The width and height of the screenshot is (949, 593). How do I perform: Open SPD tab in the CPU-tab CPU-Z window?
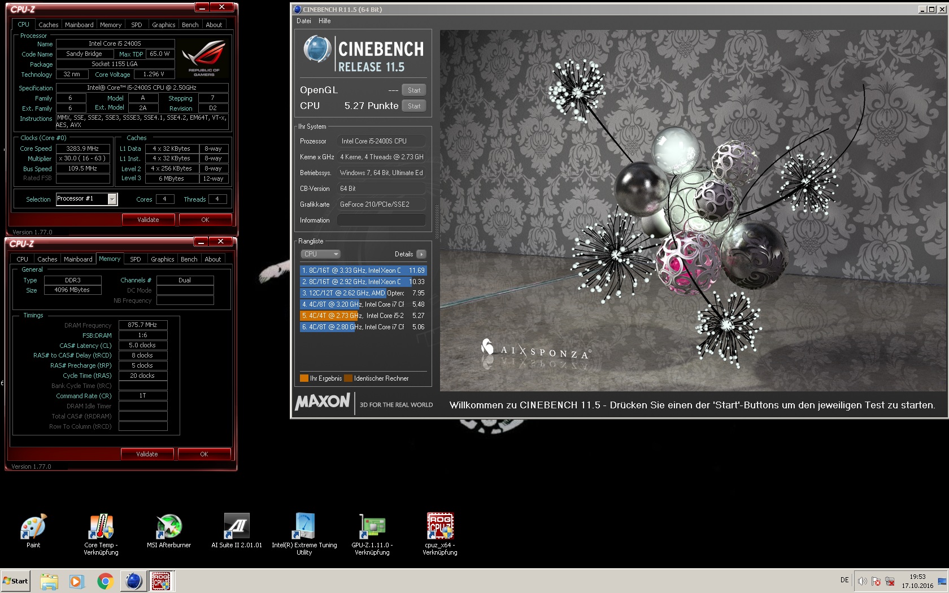[137, 25]
